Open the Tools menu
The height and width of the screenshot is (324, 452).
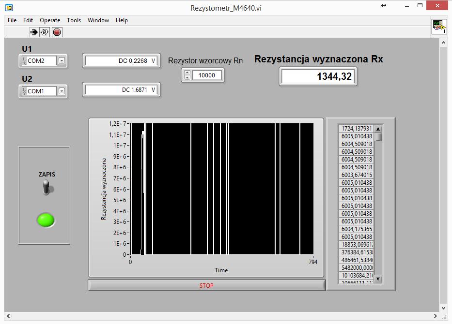[x=74, y=20]
